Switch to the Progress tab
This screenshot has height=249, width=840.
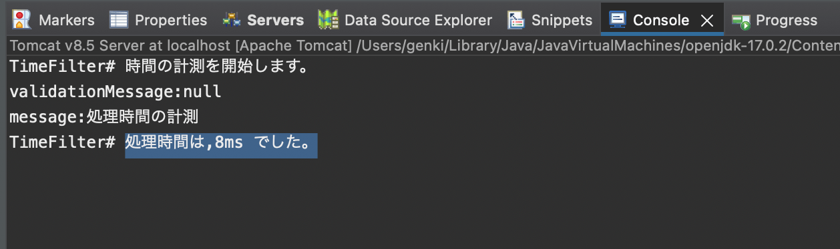[x=786, y=21]
